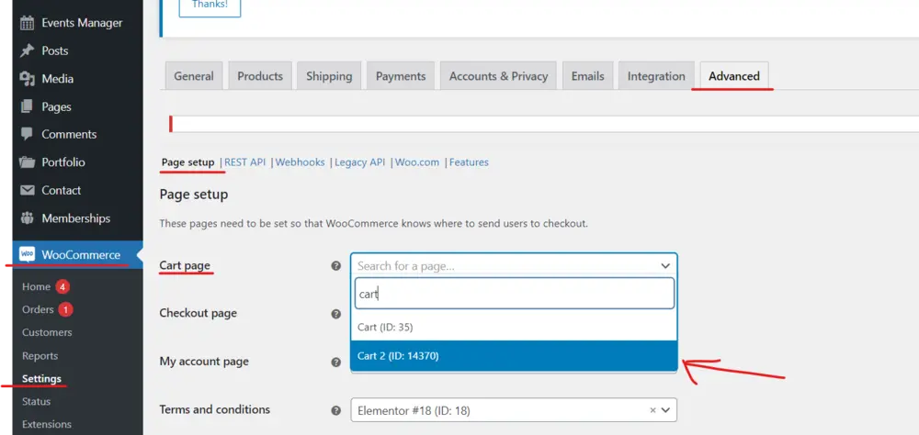This screenshot has height=435, width=919.
Task: Show help tip for Terms and conditions
Action: coord(335,410)
